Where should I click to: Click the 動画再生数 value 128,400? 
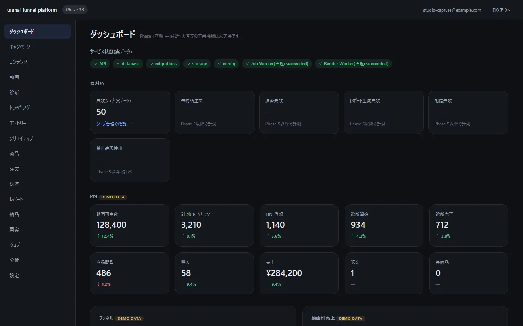pos(111,225)
